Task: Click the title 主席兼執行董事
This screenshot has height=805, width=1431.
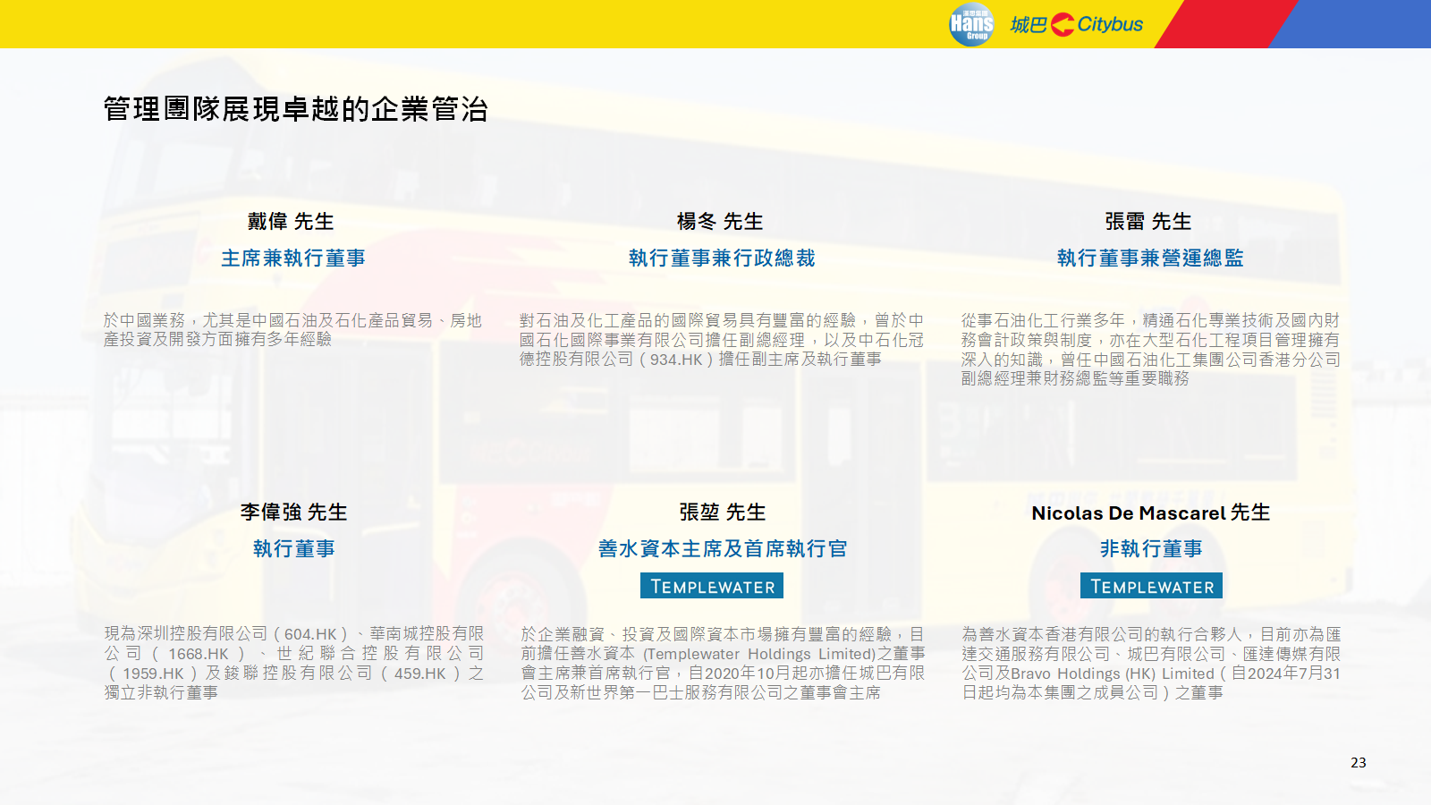Action: click(x=293, y=258)
